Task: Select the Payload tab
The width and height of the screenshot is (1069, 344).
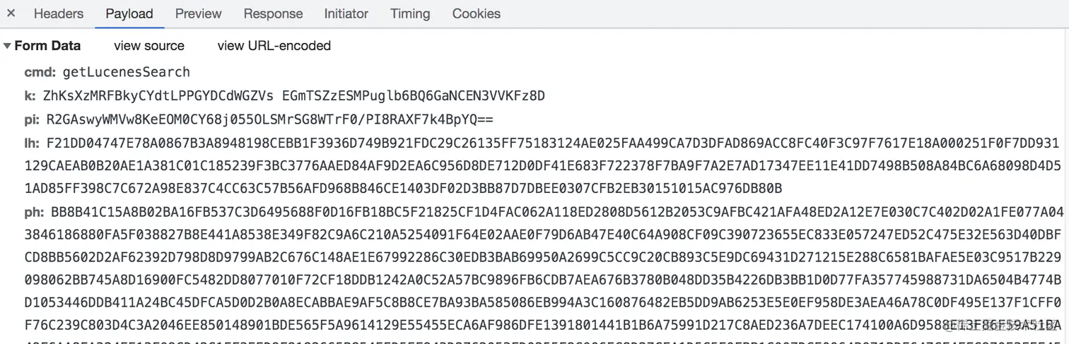Action: (129, 13)
